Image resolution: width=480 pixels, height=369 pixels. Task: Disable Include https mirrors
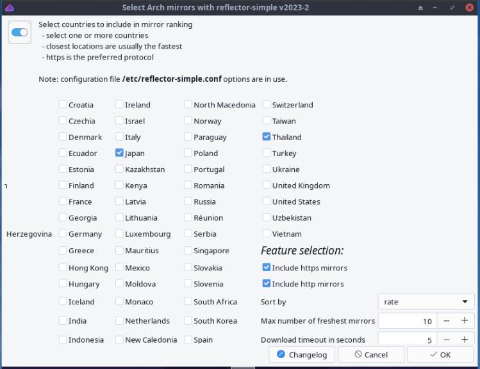tap(267, 268)
